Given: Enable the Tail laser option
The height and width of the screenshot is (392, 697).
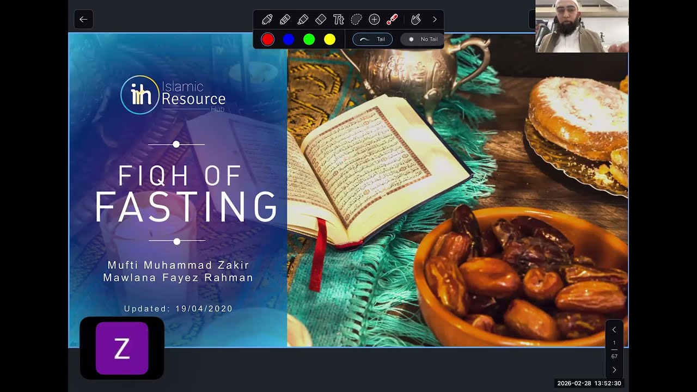Looking at the screenshot, I should pos(372,39).
